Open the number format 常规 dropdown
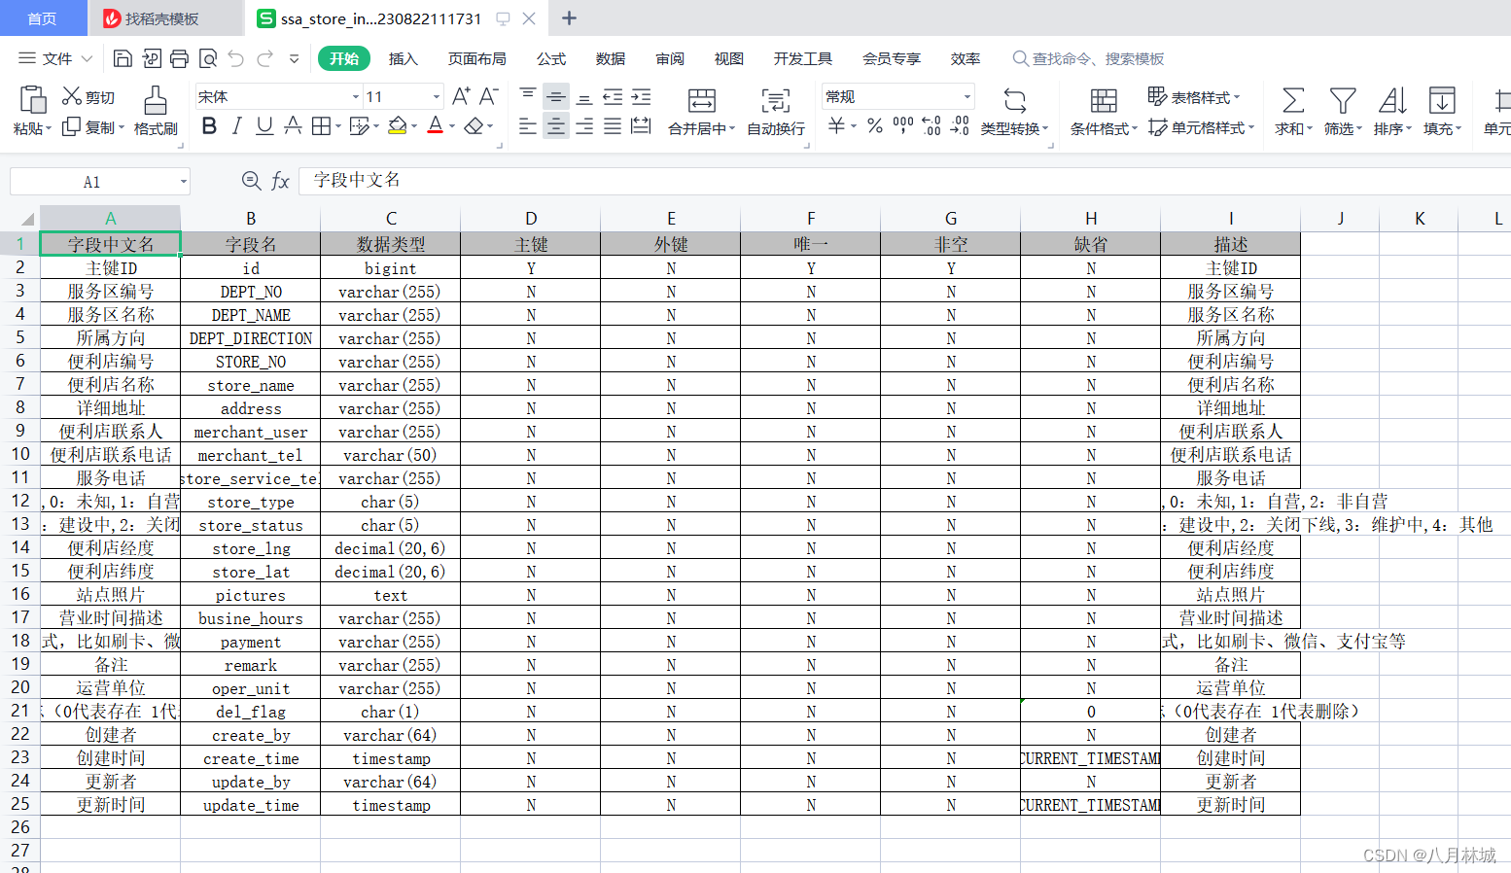The image size is (1511, 873). pyautogui.click(x=966, y=96)
